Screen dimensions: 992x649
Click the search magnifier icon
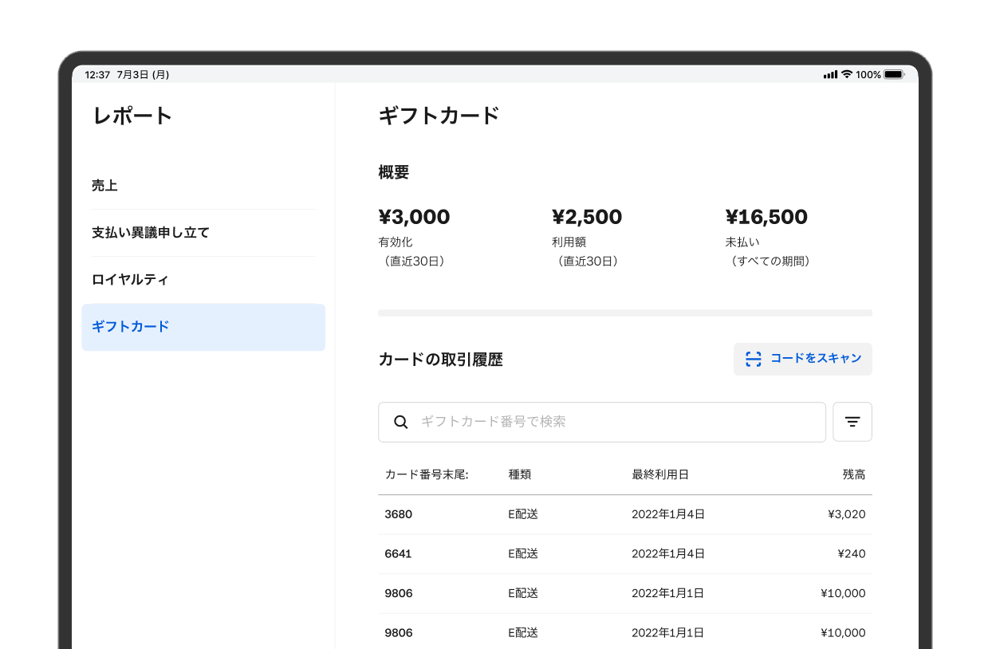[401, 422]
